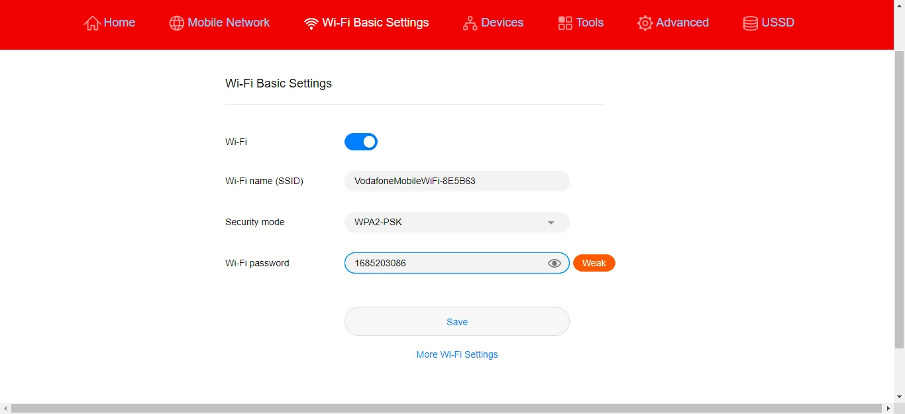Click the USSD database icon

tap(751, 23)
